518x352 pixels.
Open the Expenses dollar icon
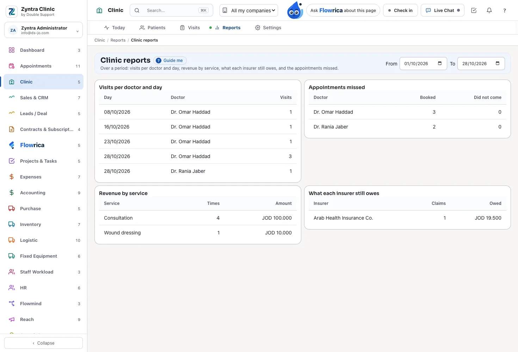pos(12,177)
